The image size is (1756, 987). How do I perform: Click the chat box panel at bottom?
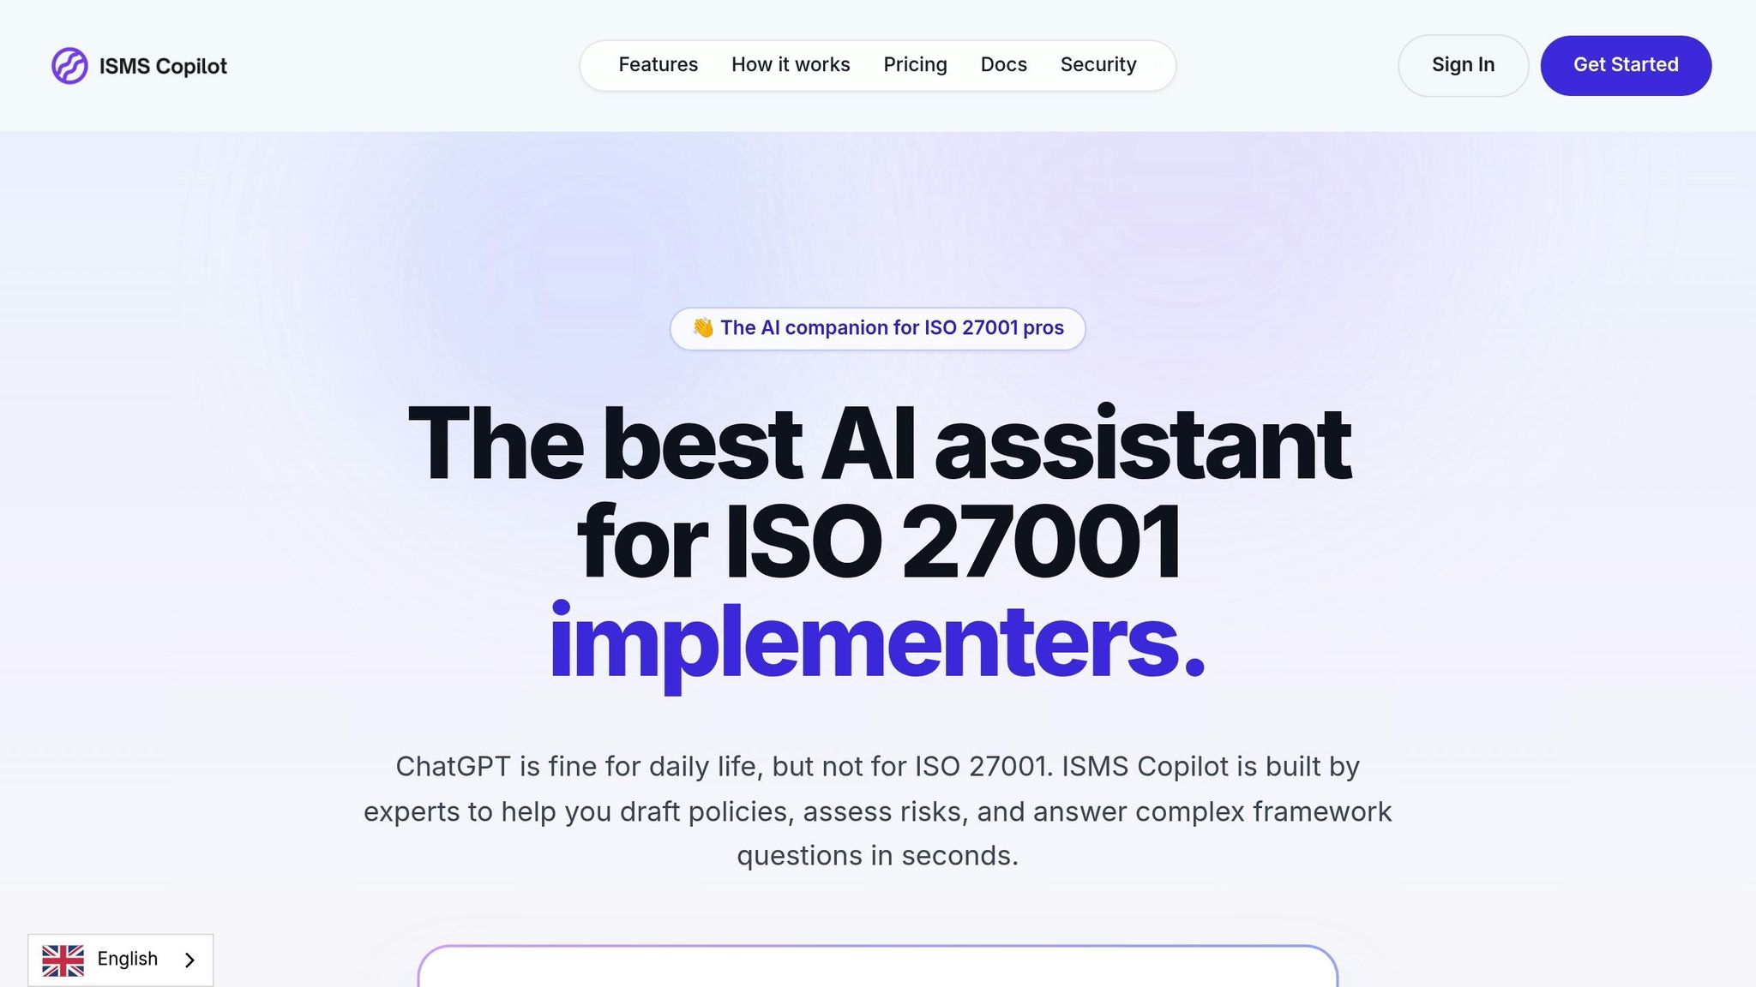tap(878, 968)
